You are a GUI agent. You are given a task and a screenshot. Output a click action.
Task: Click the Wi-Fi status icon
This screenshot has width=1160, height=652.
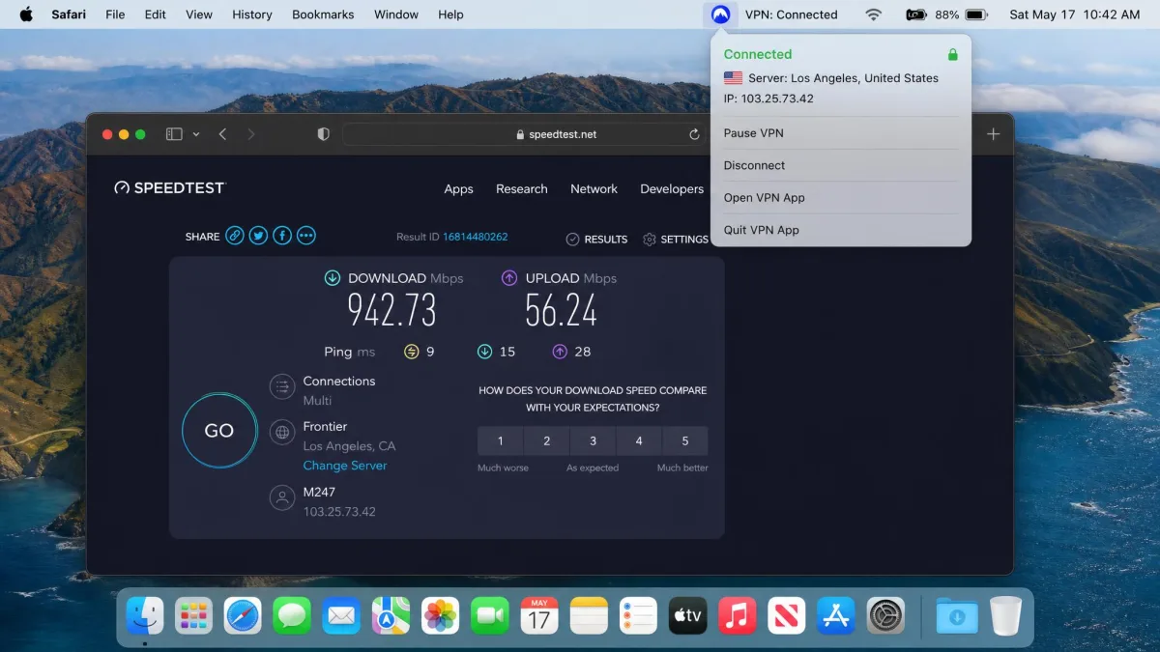[874, 14]
